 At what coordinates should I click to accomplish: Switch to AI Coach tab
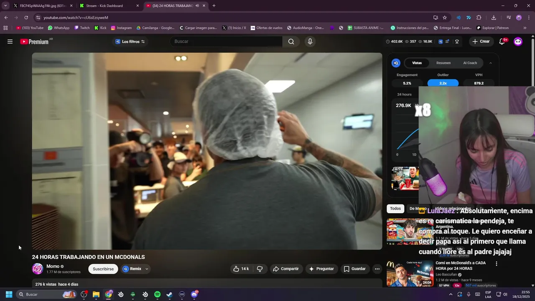pyautogui.click(x=470, y=63)
